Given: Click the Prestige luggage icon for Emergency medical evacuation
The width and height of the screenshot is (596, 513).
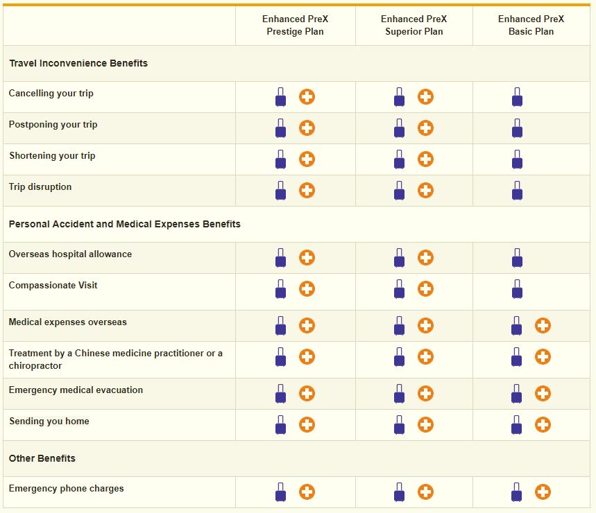Looking at the screenshot, I should click(x=280, y=394).
